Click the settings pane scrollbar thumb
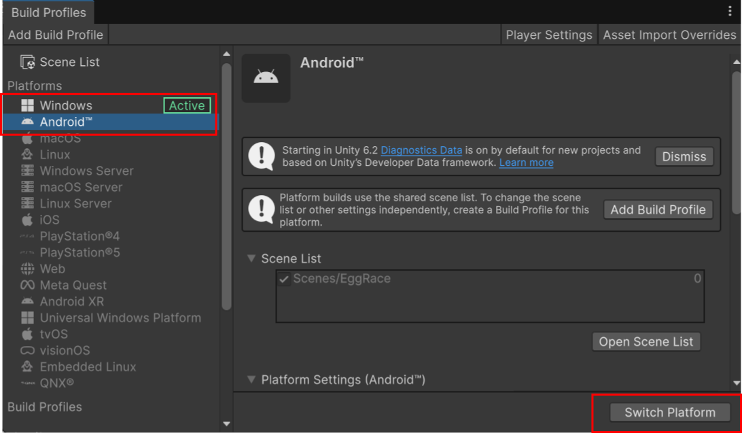Viewport: 742px width, 433px height. click(x=736, y=142)
